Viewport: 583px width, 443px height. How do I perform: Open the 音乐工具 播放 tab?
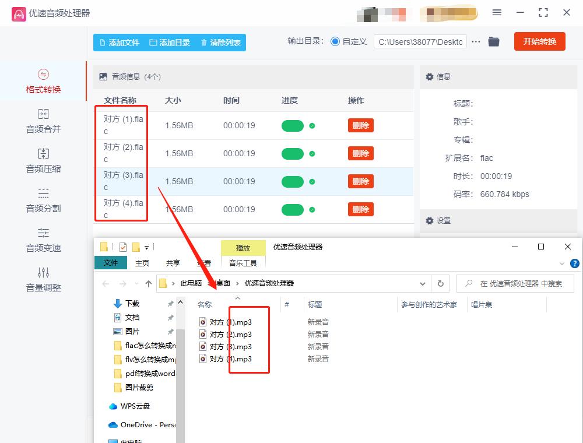[243, 247]
